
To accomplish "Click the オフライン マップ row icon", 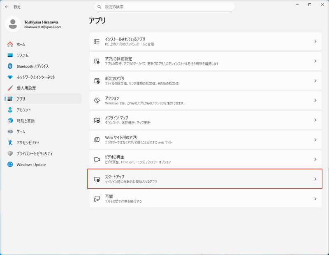I will [97, 120].
